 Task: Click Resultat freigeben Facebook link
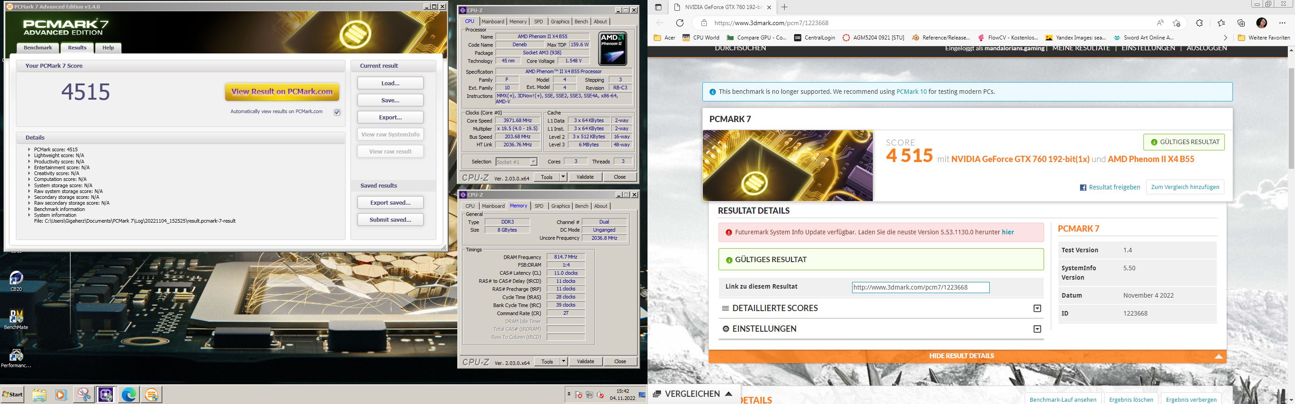click(1109, 187)
